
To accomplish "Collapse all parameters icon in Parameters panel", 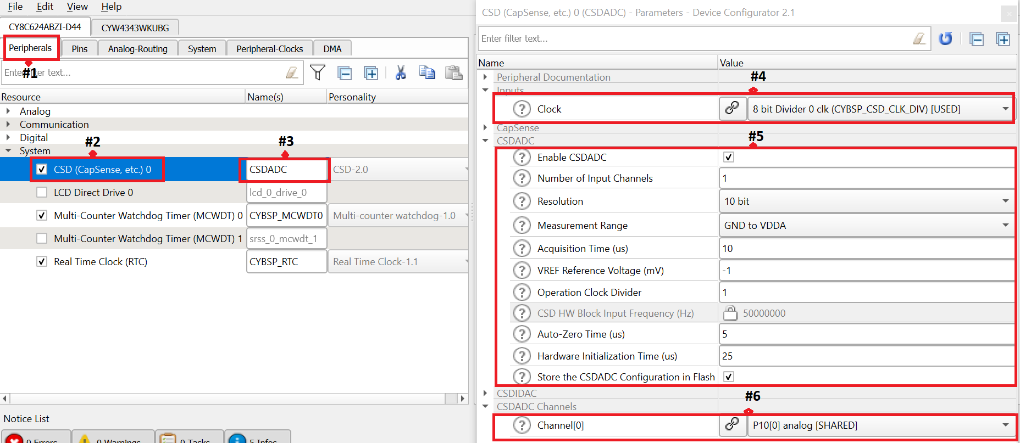I will (977, 39).
